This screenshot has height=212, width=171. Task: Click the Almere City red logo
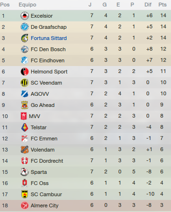pyautogui.click(x=25, y=205)
